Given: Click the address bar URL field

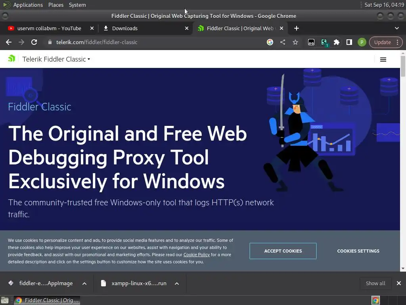Looking at the screenshot, I should pos(155,42).
